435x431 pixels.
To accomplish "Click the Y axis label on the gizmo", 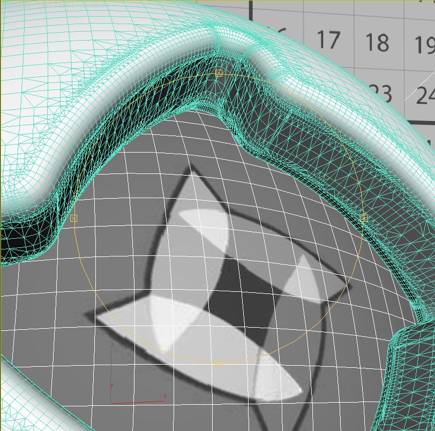I will pyautogui.click(x=112, y=385).
